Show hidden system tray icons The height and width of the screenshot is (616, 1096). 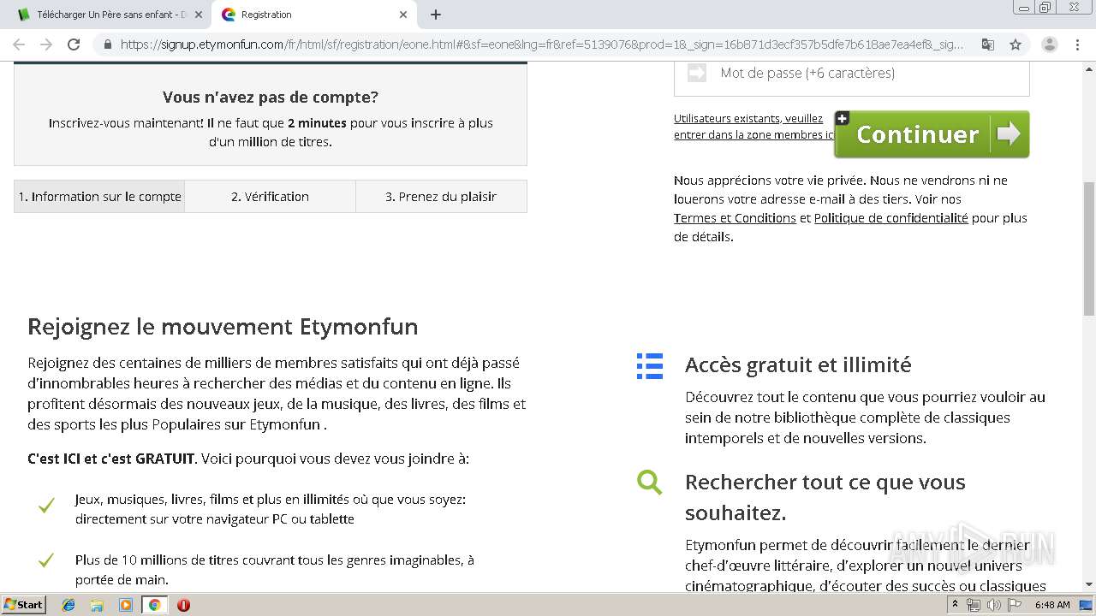pyautogui.click(x=956, y=605)
